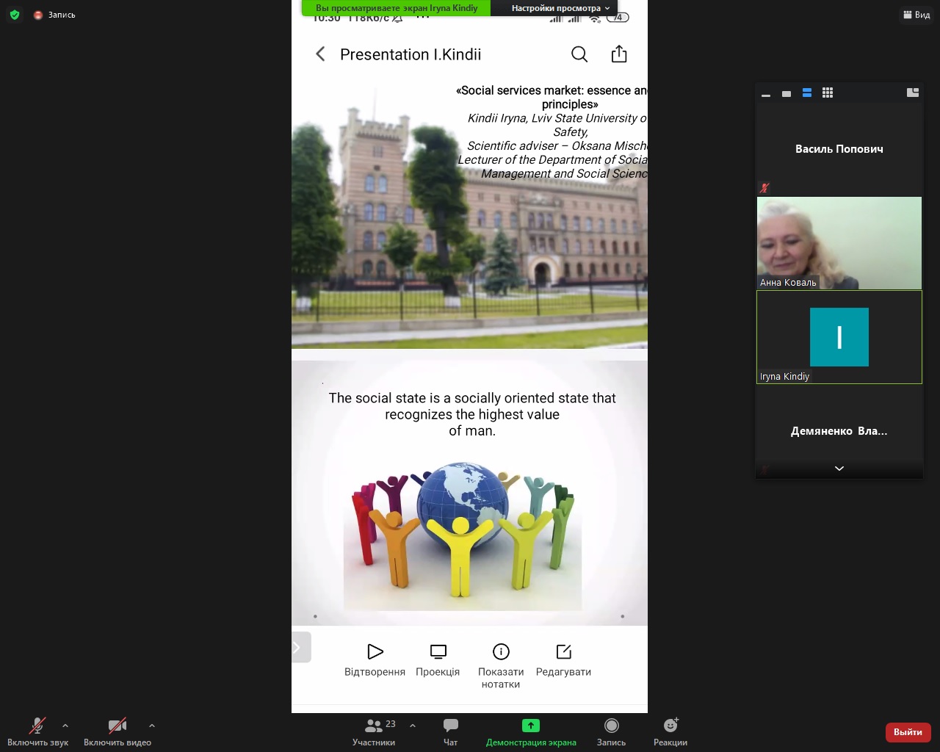Image resolution: width=940 pixels, height=752 pixels.
Task: Select the grid gallery view layout
Action: coord(828,93)
